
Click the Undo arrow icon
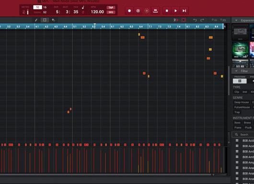tap(195, 20)
